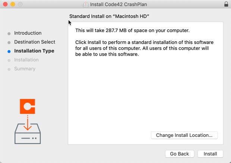Open Change Install Location options
Viewport: 231px width, 163px height.
[184, 135]
